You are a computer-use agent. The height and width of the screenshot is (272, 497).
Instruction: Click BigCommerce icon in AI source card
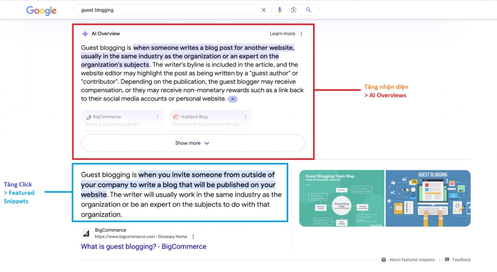pos(88,117)
